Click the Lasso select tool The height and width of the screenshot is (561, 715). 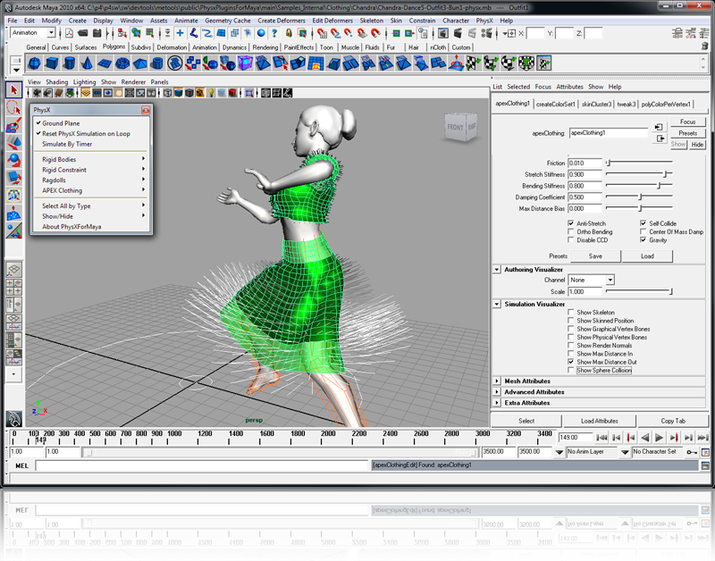coord(13,108)
